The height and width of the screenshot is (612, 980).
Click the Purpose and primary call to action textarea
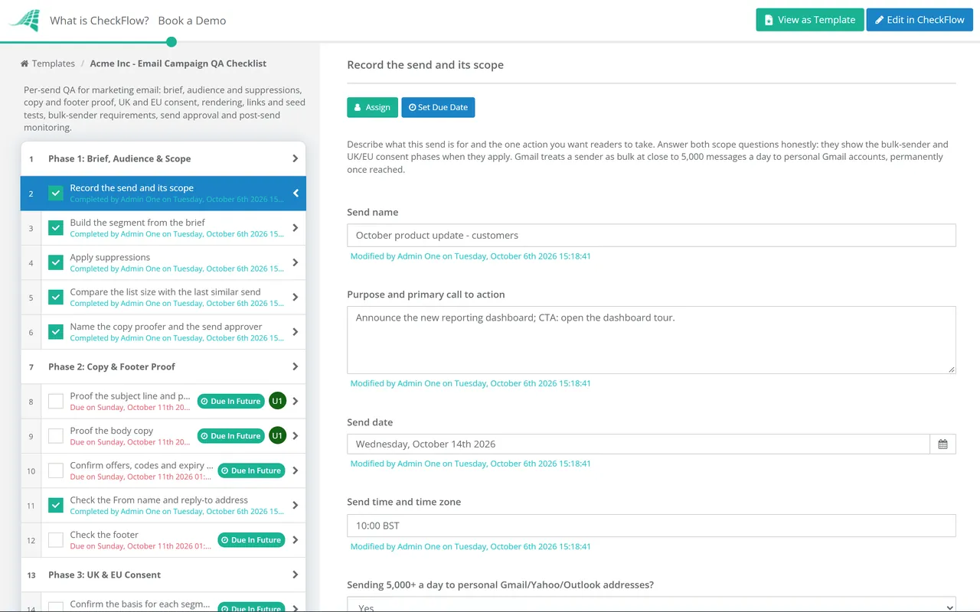click(652, 340)
